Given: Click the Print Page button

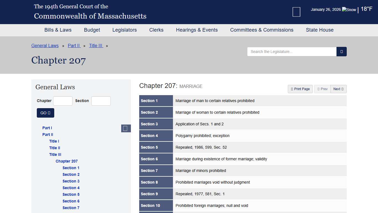Looking at the screenshot, I should pyautogui.click(x=300, y=89).
